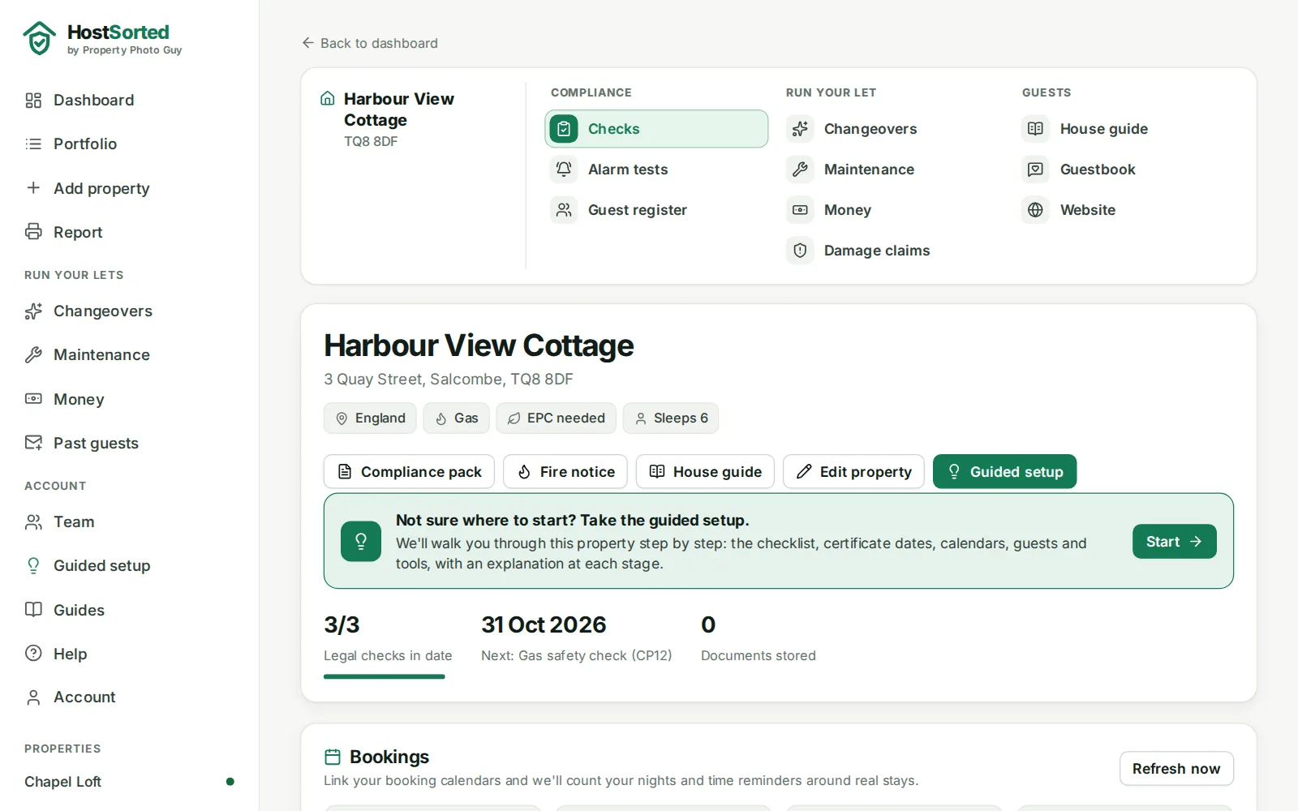Click the Changeovers sparkle icon in Run Your Let
The image size is (1298, 811).
click(800, 128)
